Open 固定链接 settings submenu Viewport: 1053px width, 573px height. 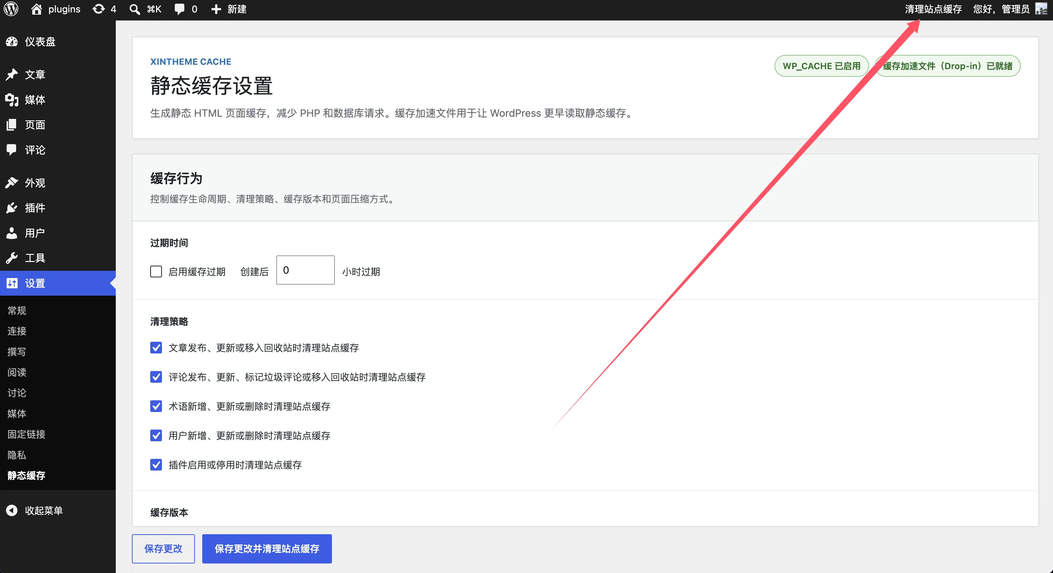tap(26, 434)
